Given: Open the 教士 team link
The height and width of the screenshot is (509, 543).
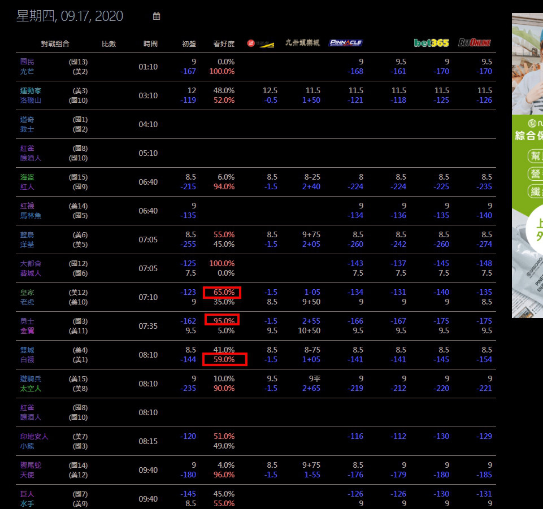Looking at the screenshot, I should (x=27, y=129).
